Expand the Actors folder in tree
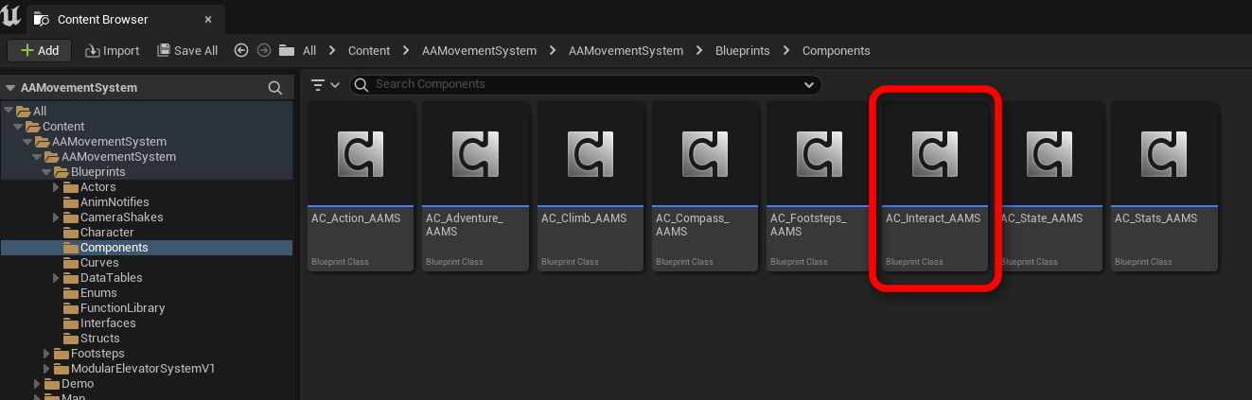Screen dimensions: 1252x400 (58, 187)
